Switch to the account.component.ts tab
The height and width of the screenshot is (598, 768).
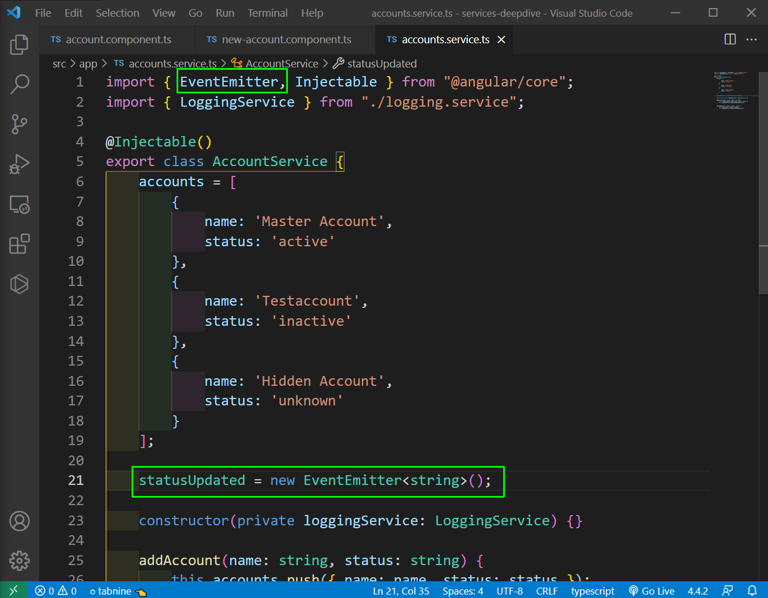[117, 39]
